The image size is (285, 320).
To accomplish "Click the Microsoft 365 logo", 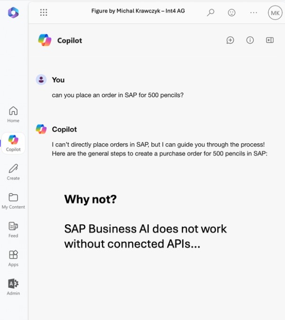I will click(x=13, y=13).
